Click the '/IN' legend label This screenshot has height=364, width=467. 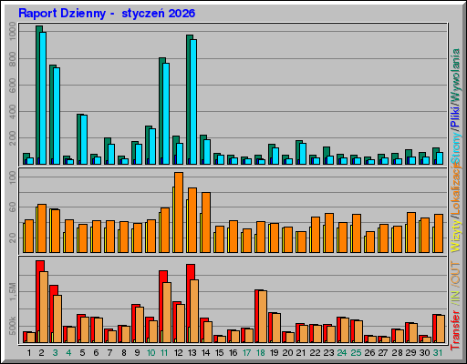[455, 298]
